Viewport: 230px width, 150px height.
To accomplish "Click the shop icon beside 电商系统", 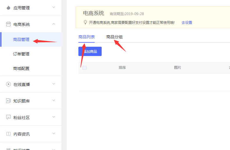I will tap(8, 24).
